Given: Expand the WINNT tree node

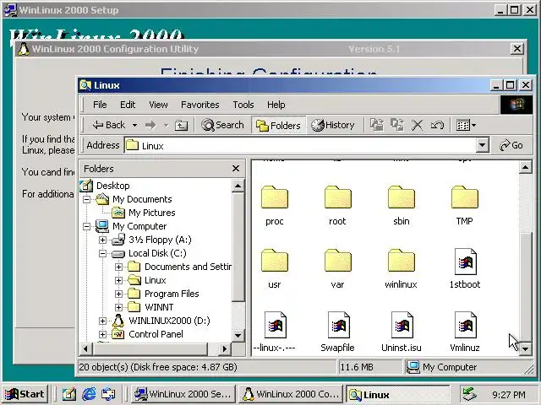Looking at the screenshot, I should [118, 307].
